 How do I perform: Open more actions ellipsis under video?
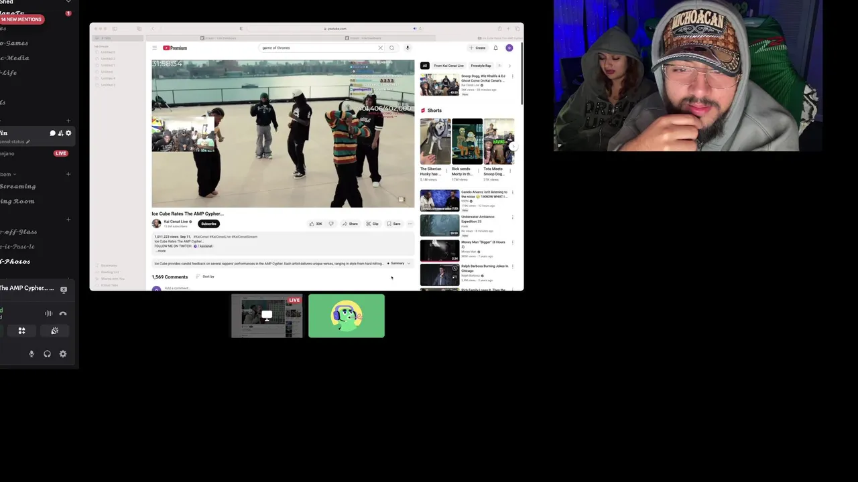tap(410, 224)
